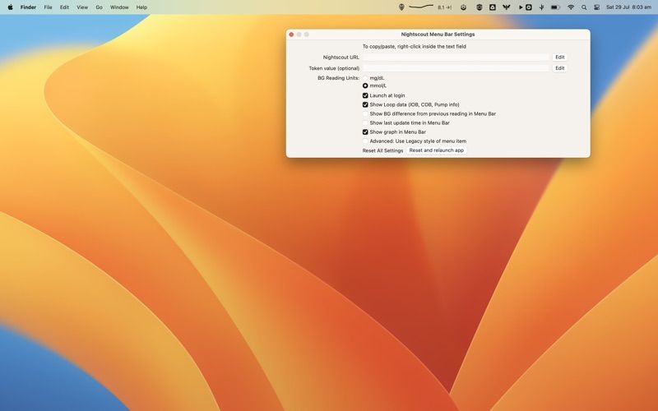Open the Help menu
The height and width of the screenshot is (411, 658).
pyautogui.click(x=141, y=7)
